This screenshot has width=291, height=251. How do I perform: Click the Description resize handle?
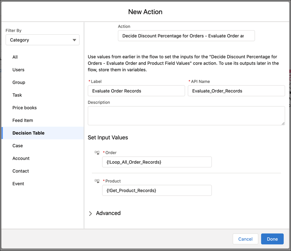(283, 123)
